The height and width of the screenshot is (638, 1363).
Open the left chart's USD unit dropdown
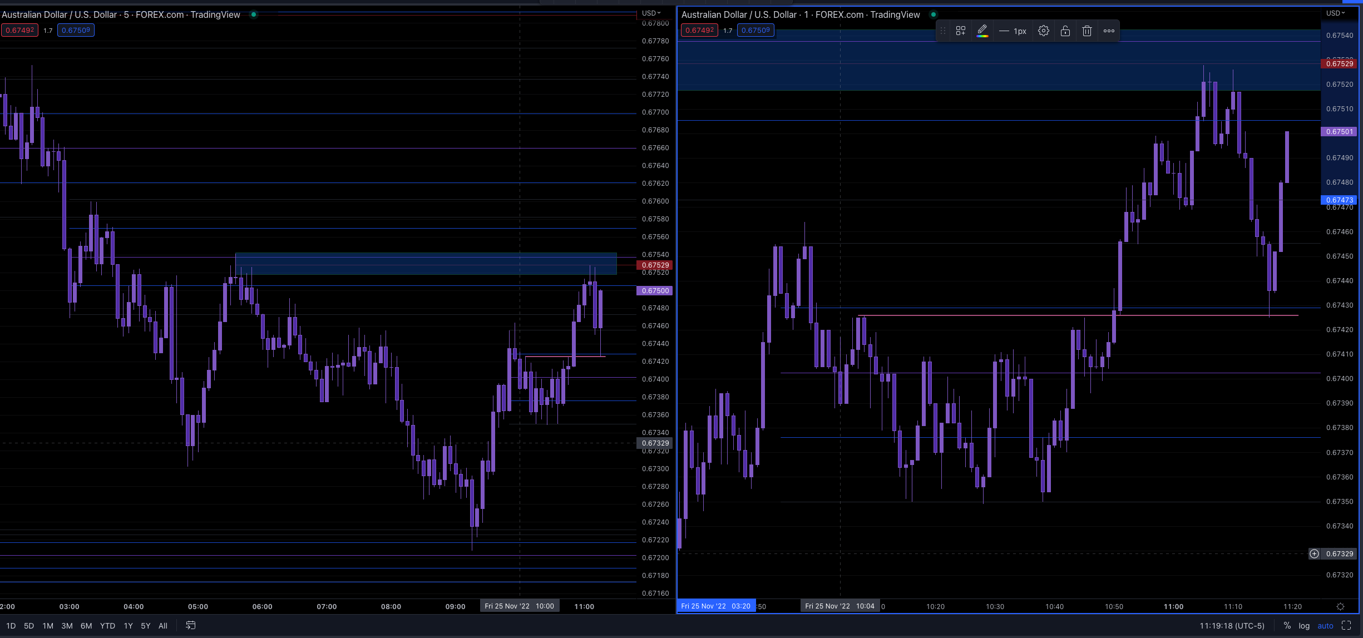click(x=650, y=13)
